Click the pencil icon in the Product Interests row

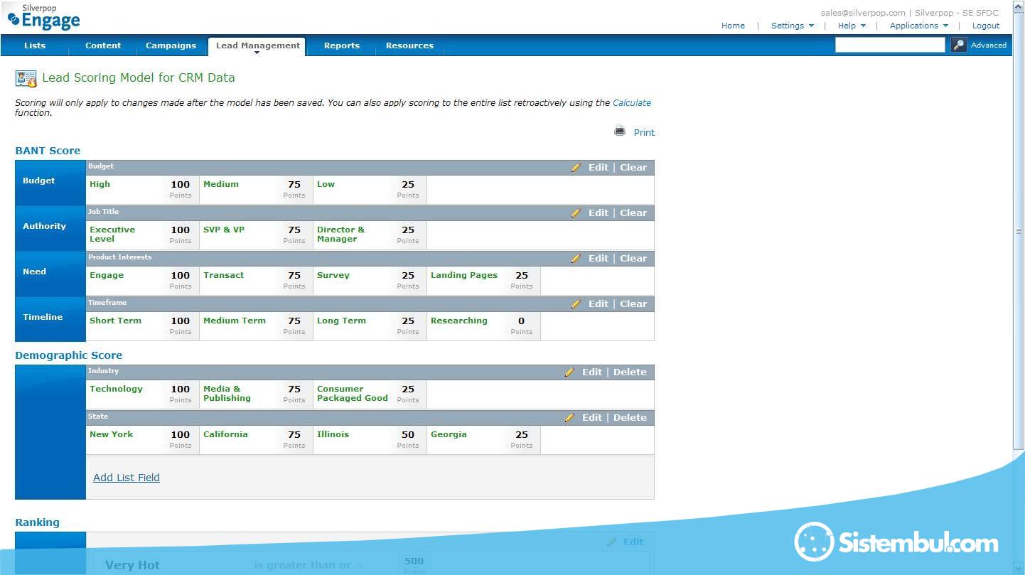tap(576, 259)
